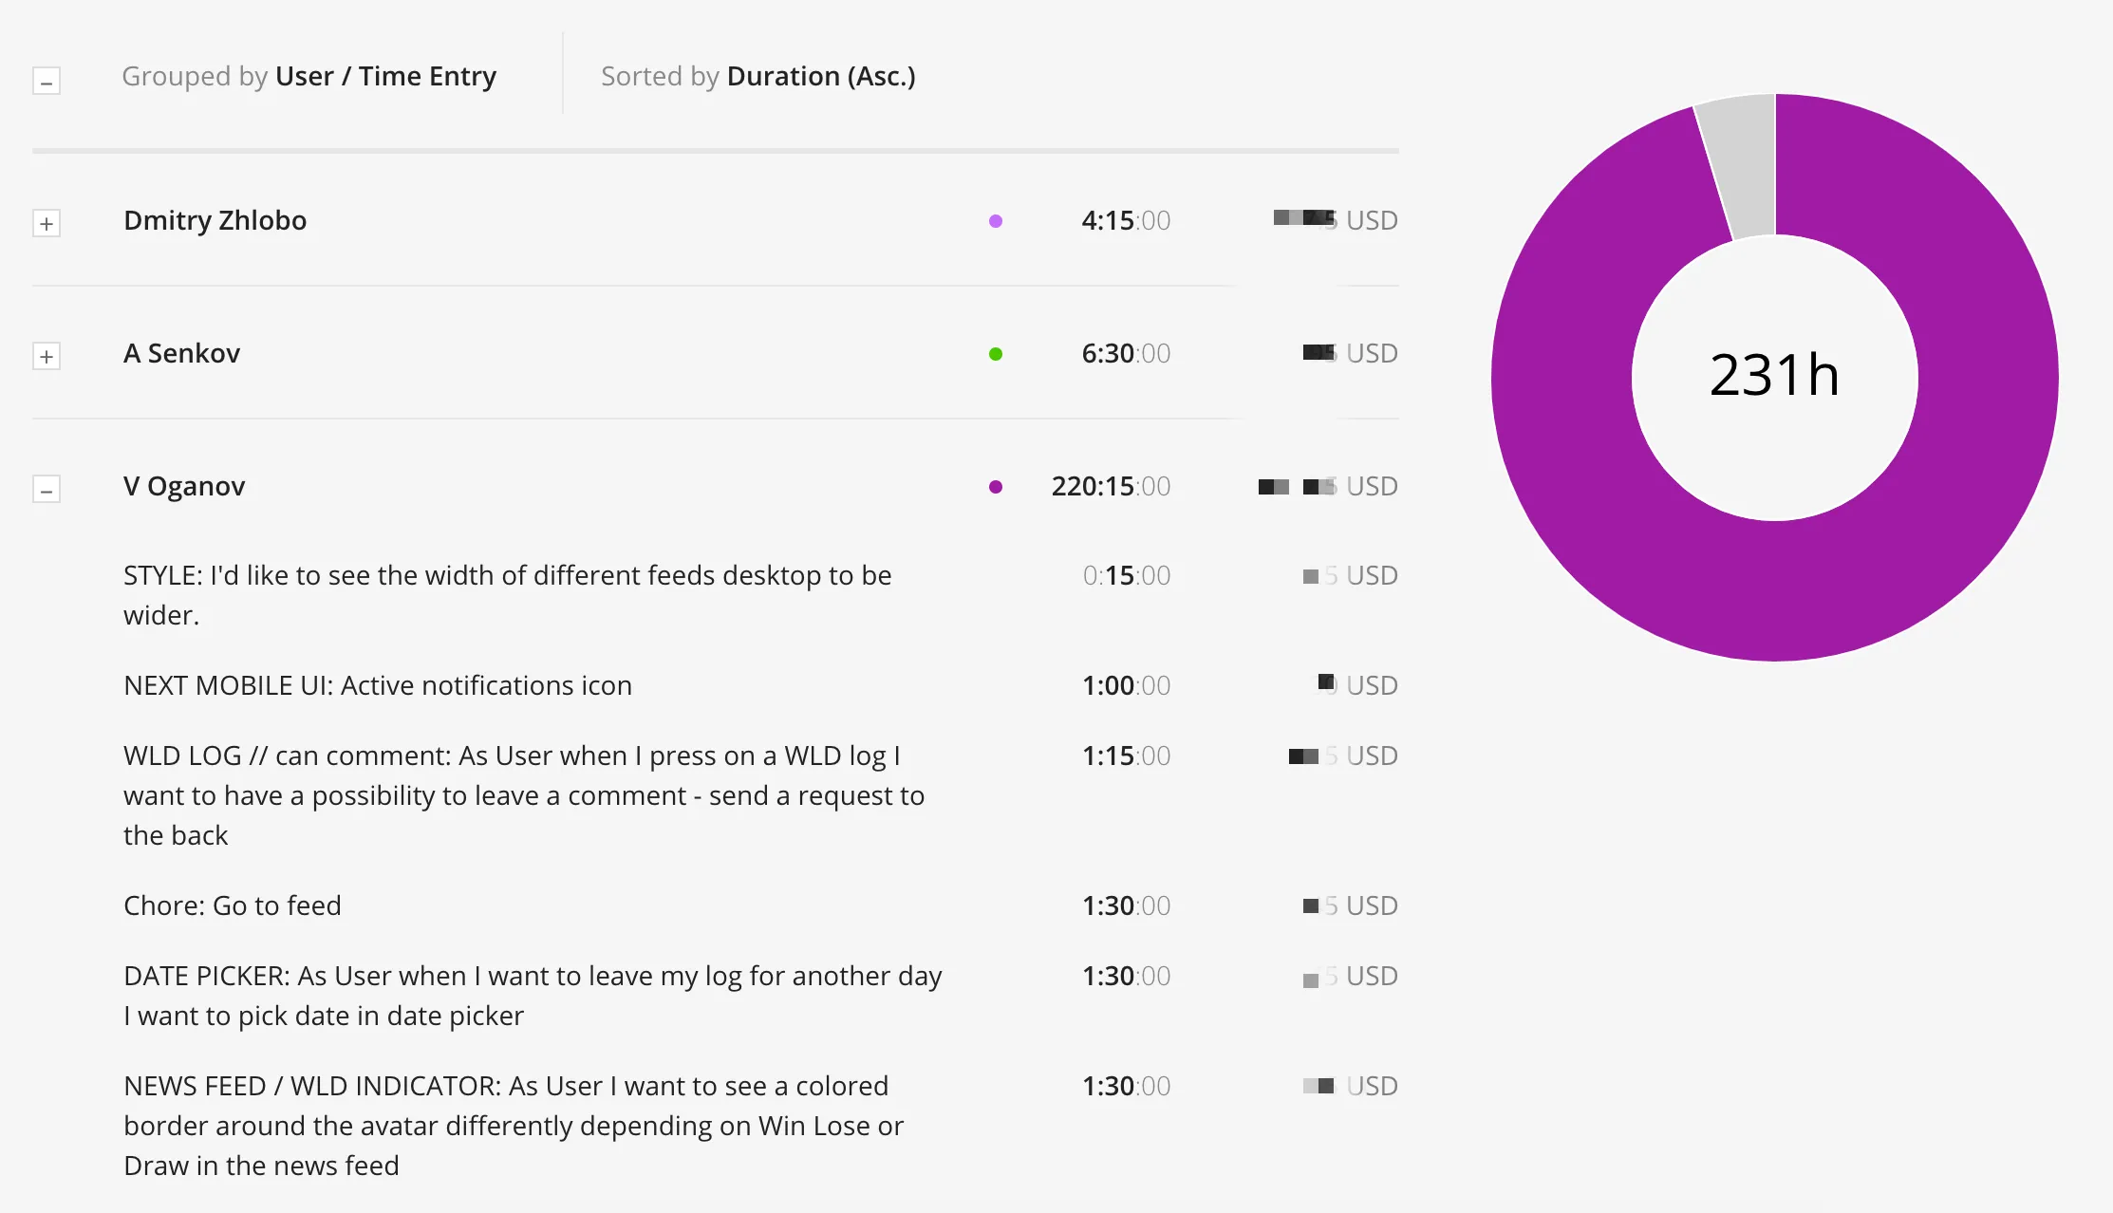Click the purple status dot next to Dmitry Zhlobo
Screen dimensions: 2113x1213
pyautogui.click(x=995, y=220)
